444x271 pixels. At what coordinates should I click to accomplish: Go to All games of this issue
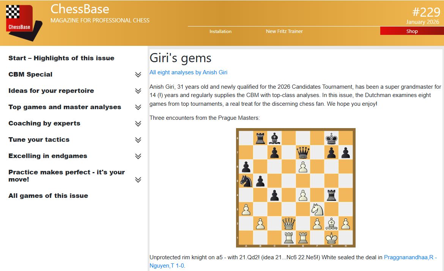(48, 196)
